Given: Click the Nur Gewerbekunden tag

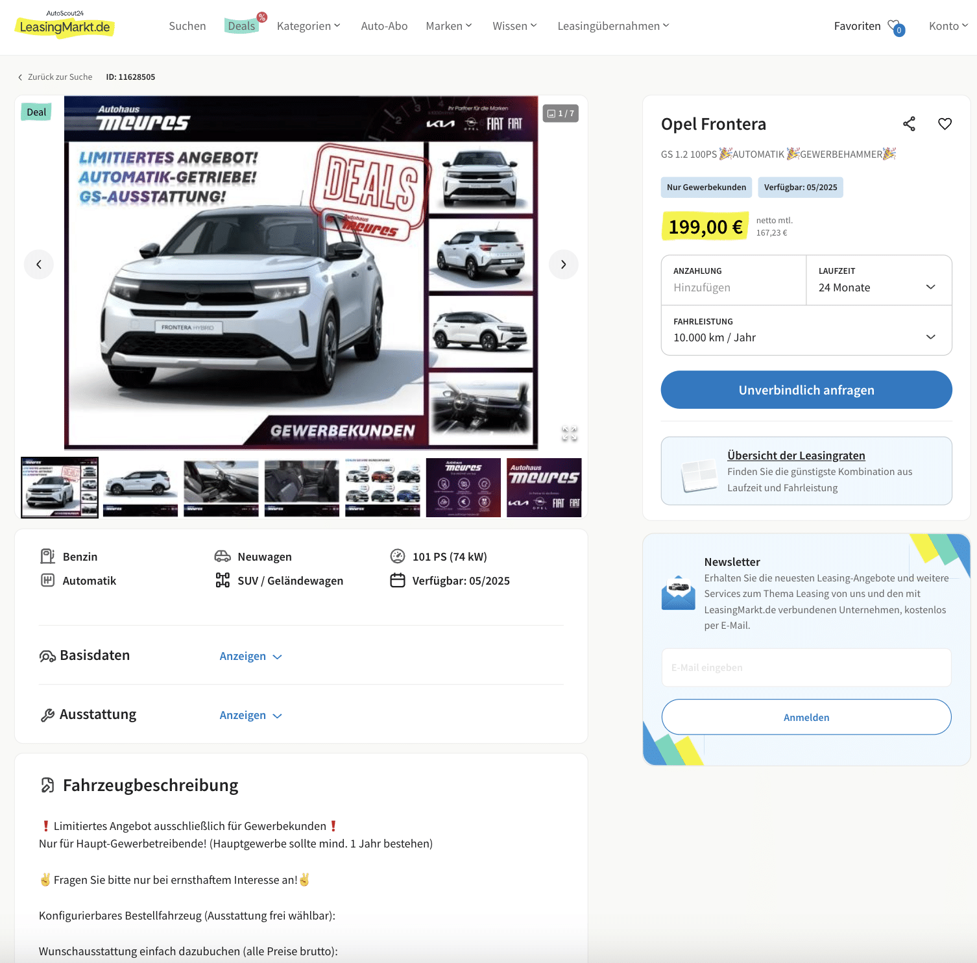Looking at the screenshot, I should pyautogui.click(x=706, y=188).
